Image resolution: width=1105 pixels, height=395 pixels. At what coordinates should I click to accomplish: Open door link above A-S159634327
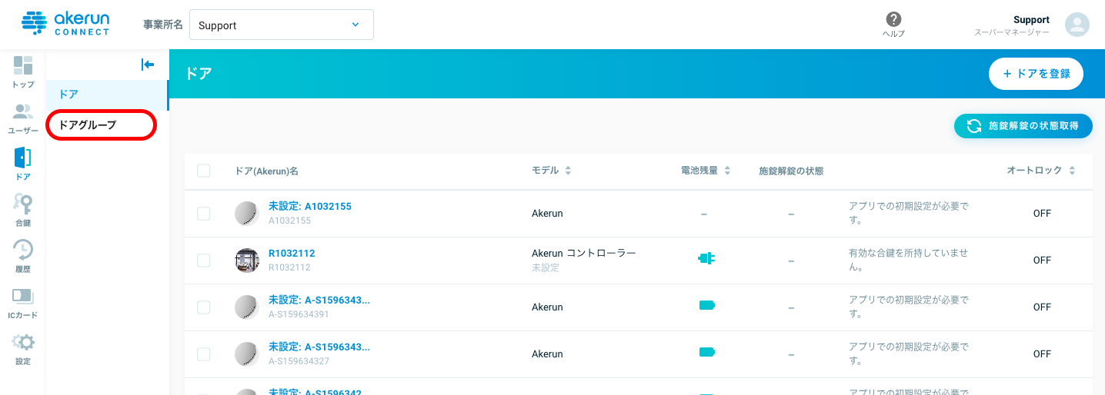319,347
